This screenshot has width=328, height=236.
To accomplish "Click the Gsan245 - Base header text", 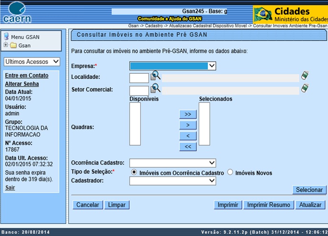I will (205, 11).
